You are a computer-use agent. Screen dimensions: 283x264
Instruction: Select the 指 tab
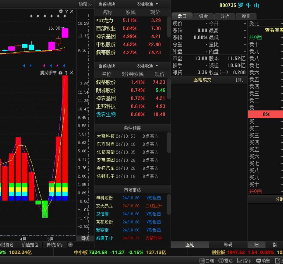pos(275,245)
